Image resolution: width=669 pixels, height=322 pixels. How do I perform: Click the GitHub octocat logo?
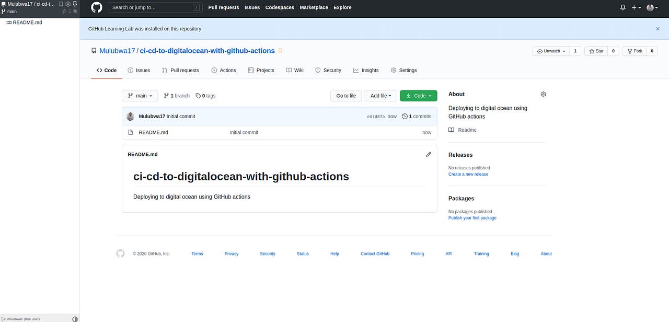coord(96,7)
